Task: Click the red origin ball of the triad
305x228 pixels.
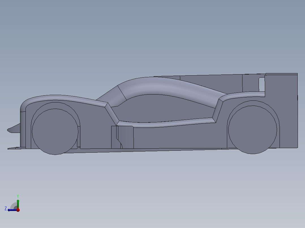Action: (18, 210)
